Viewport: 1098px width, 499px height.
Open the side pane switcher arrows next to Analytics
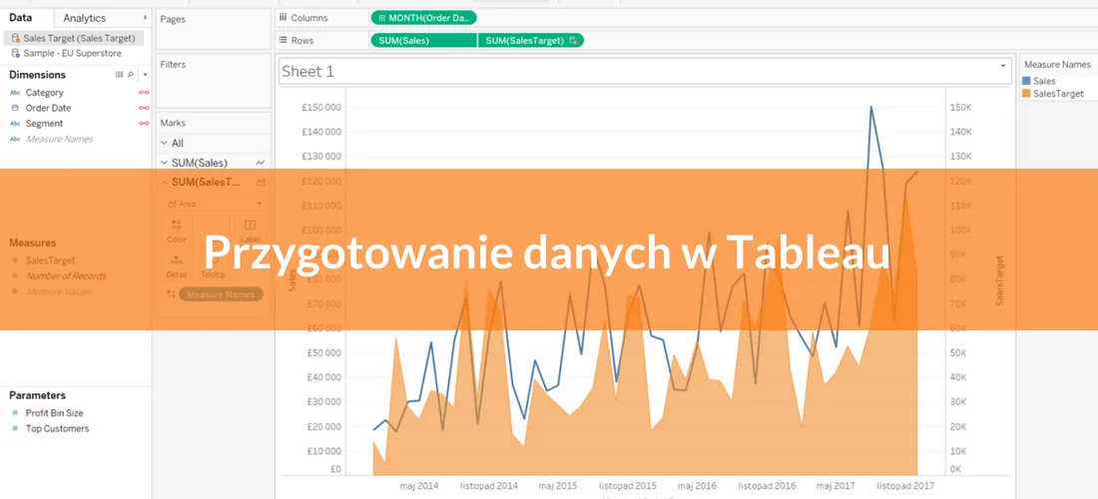tap(145, 18)
